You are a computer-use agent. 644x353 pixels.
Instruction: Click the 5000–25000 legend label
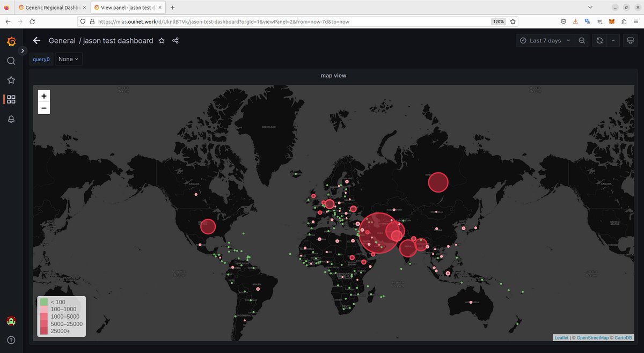point(67,324)
